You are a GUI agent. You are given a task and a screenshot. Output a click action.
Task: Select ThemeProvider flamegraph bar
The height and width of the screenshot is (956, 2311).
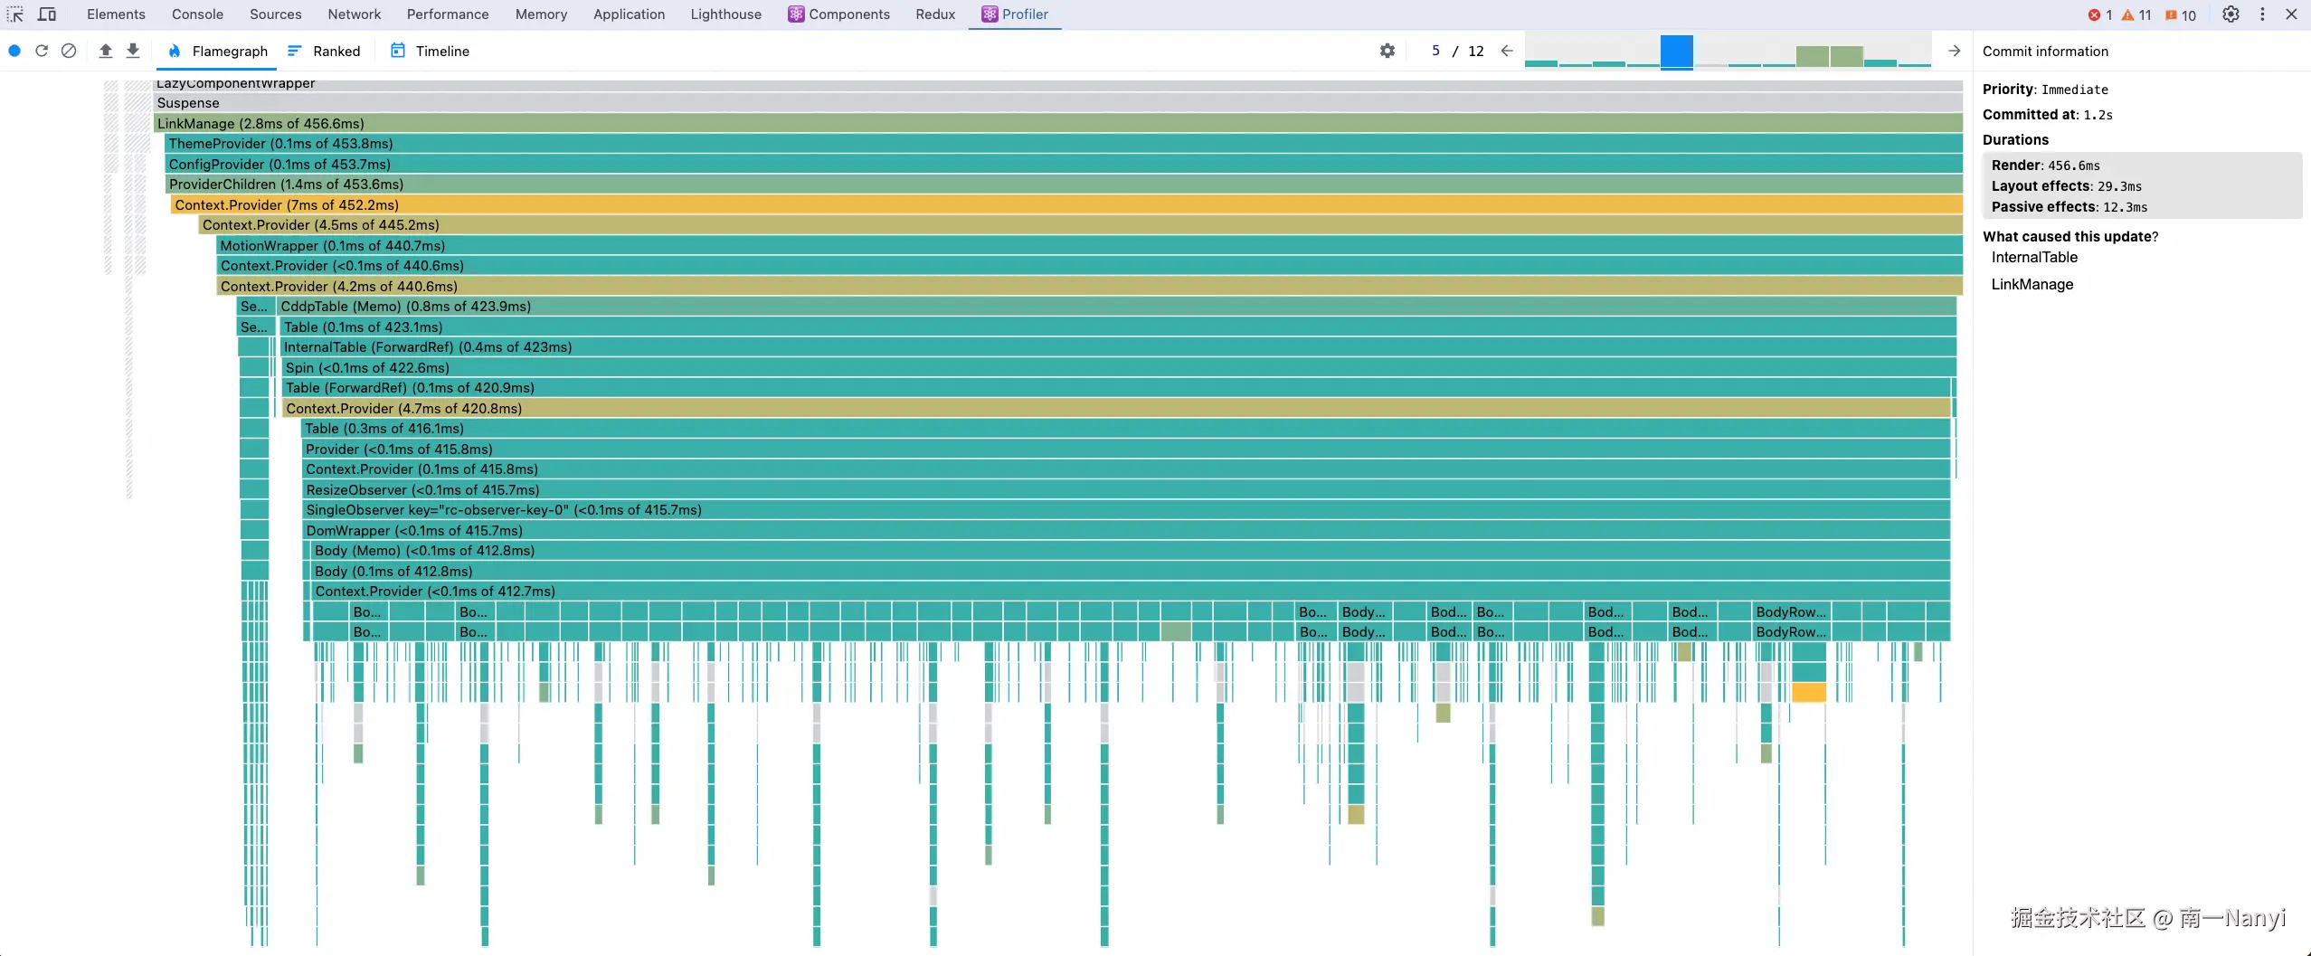tap(1064, 144)
